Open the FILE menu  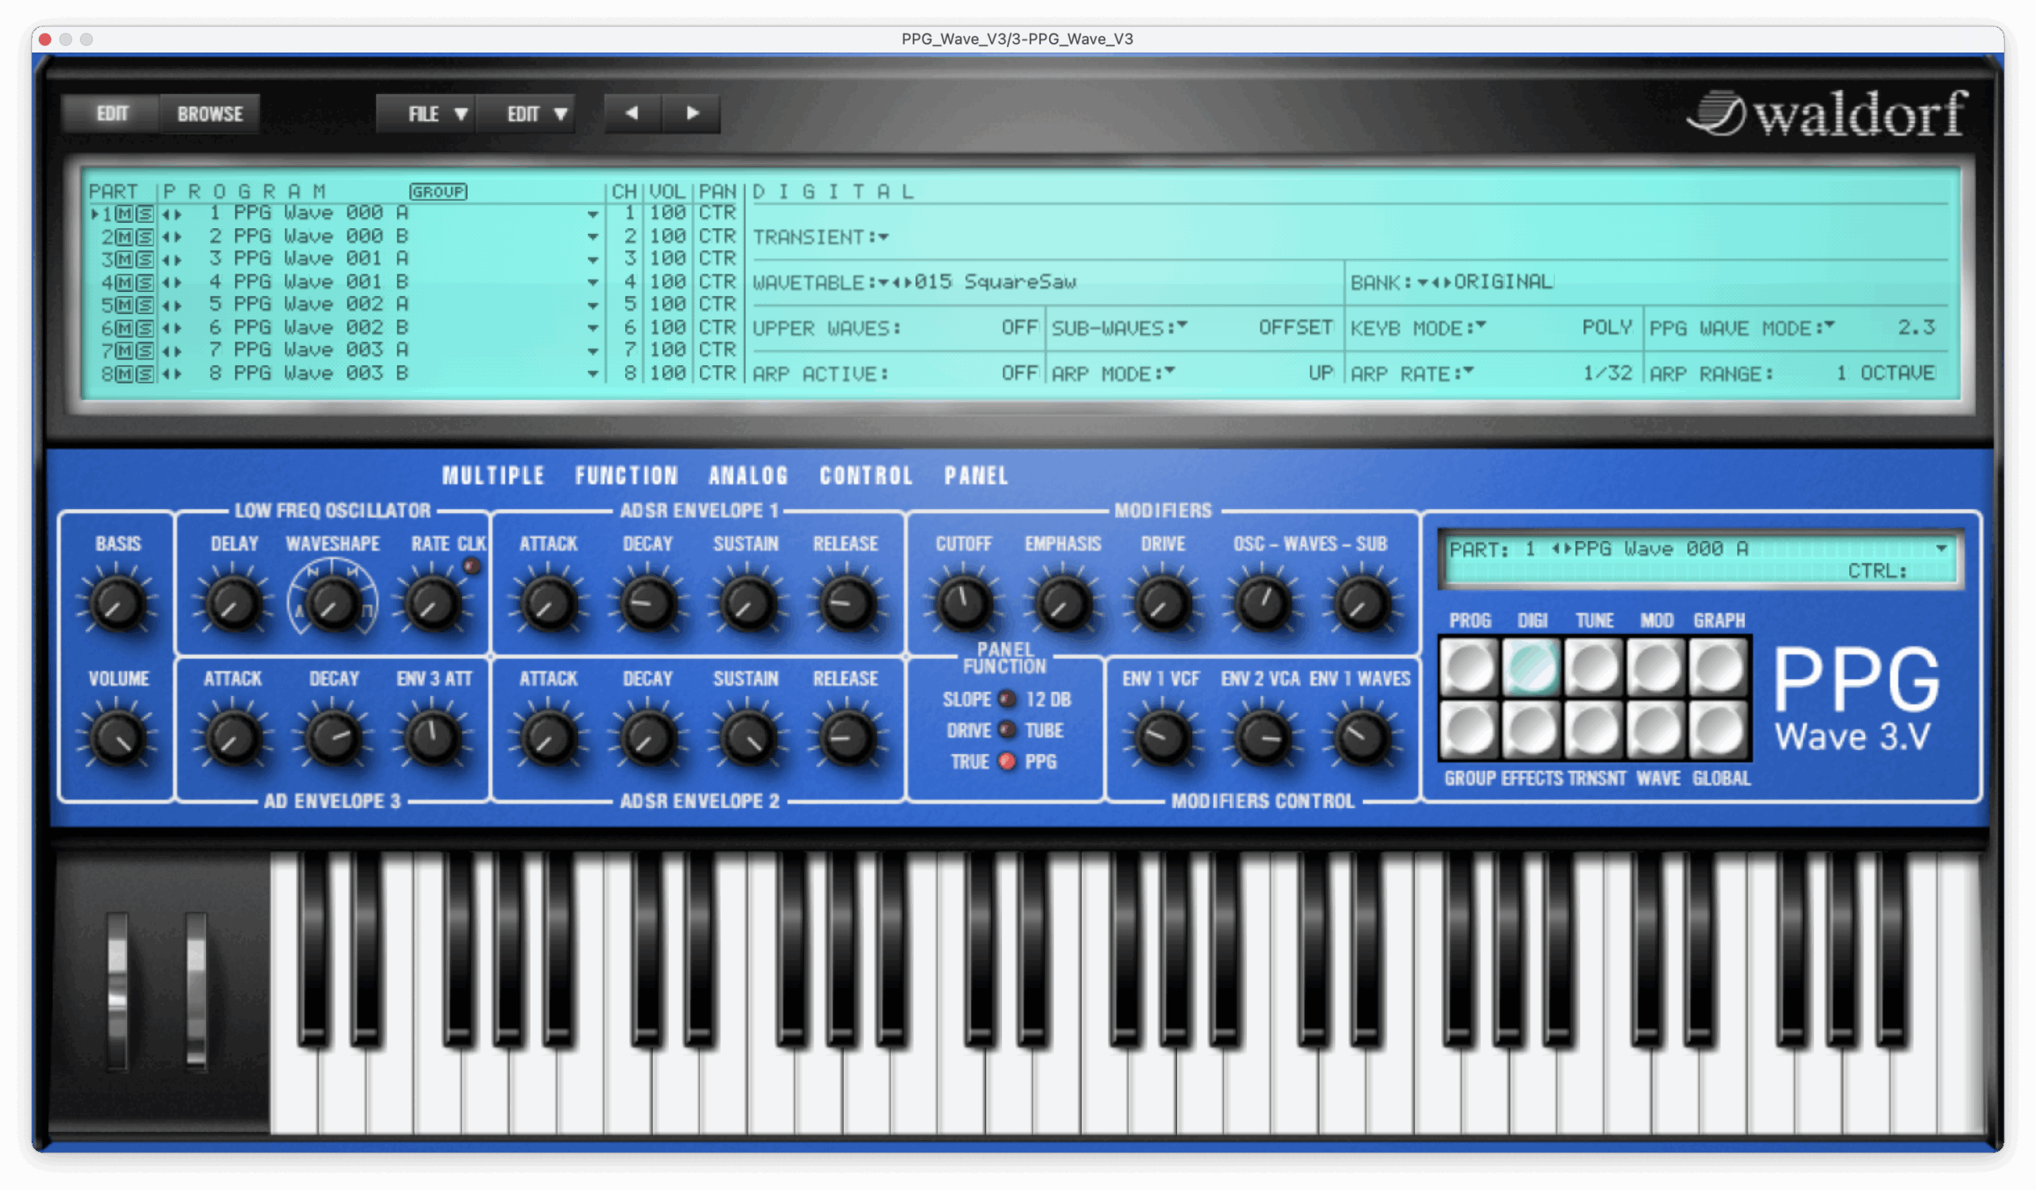pyautogui.click(x=425, y=113)
